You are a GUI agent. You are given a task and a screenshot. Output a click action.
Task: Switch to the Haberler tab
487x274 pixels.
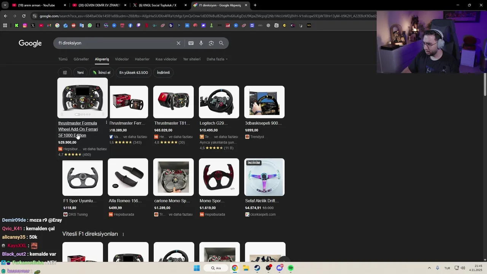coord(142,59)
